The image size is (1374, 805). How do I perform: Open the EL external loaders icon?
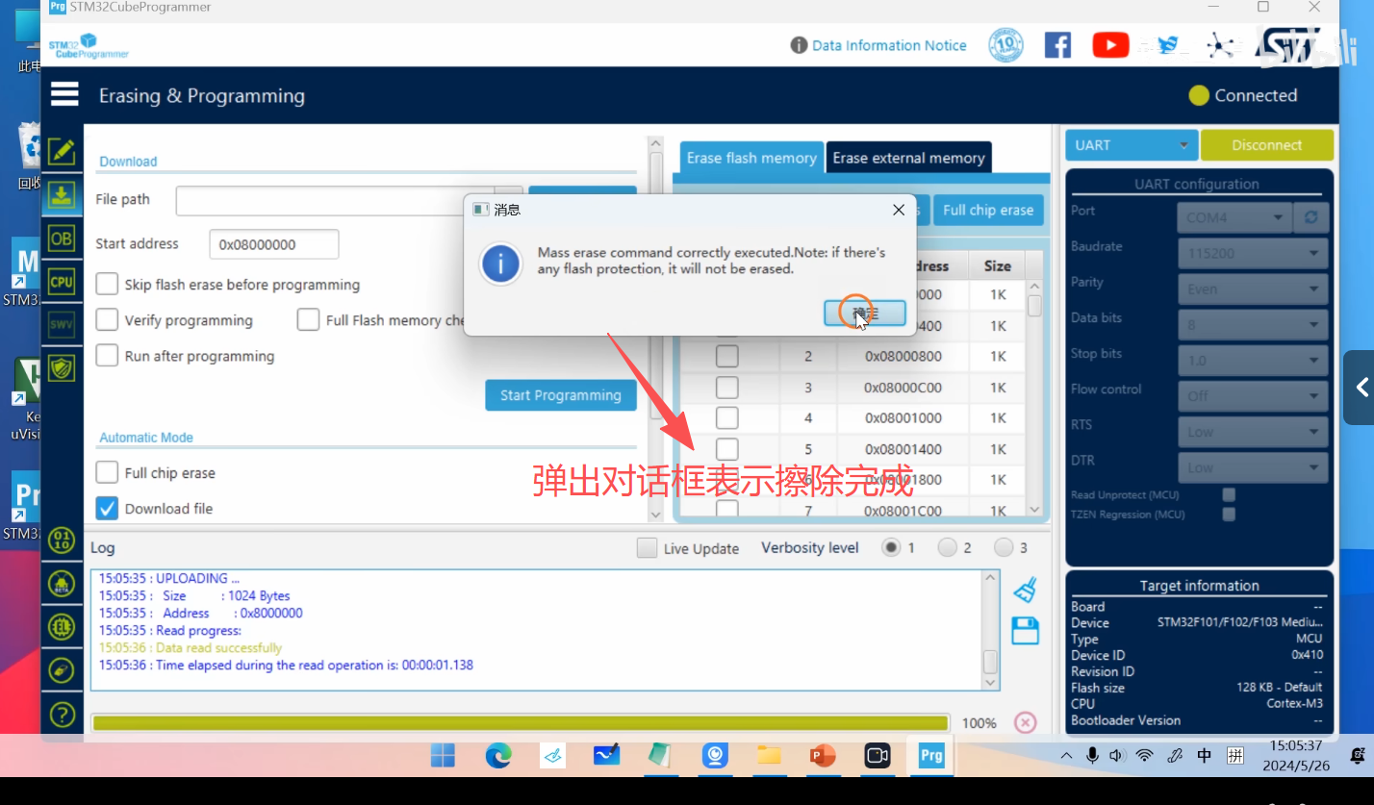coord(62,627)
